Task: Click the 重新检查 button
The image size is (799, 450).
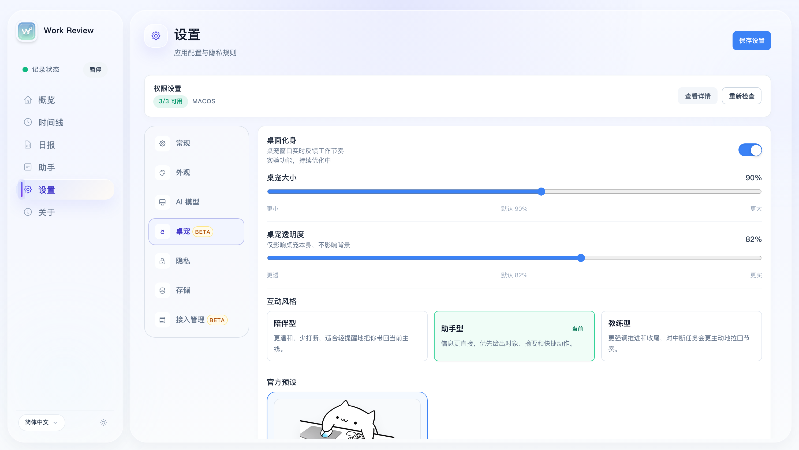Action: tap(741, 96)
